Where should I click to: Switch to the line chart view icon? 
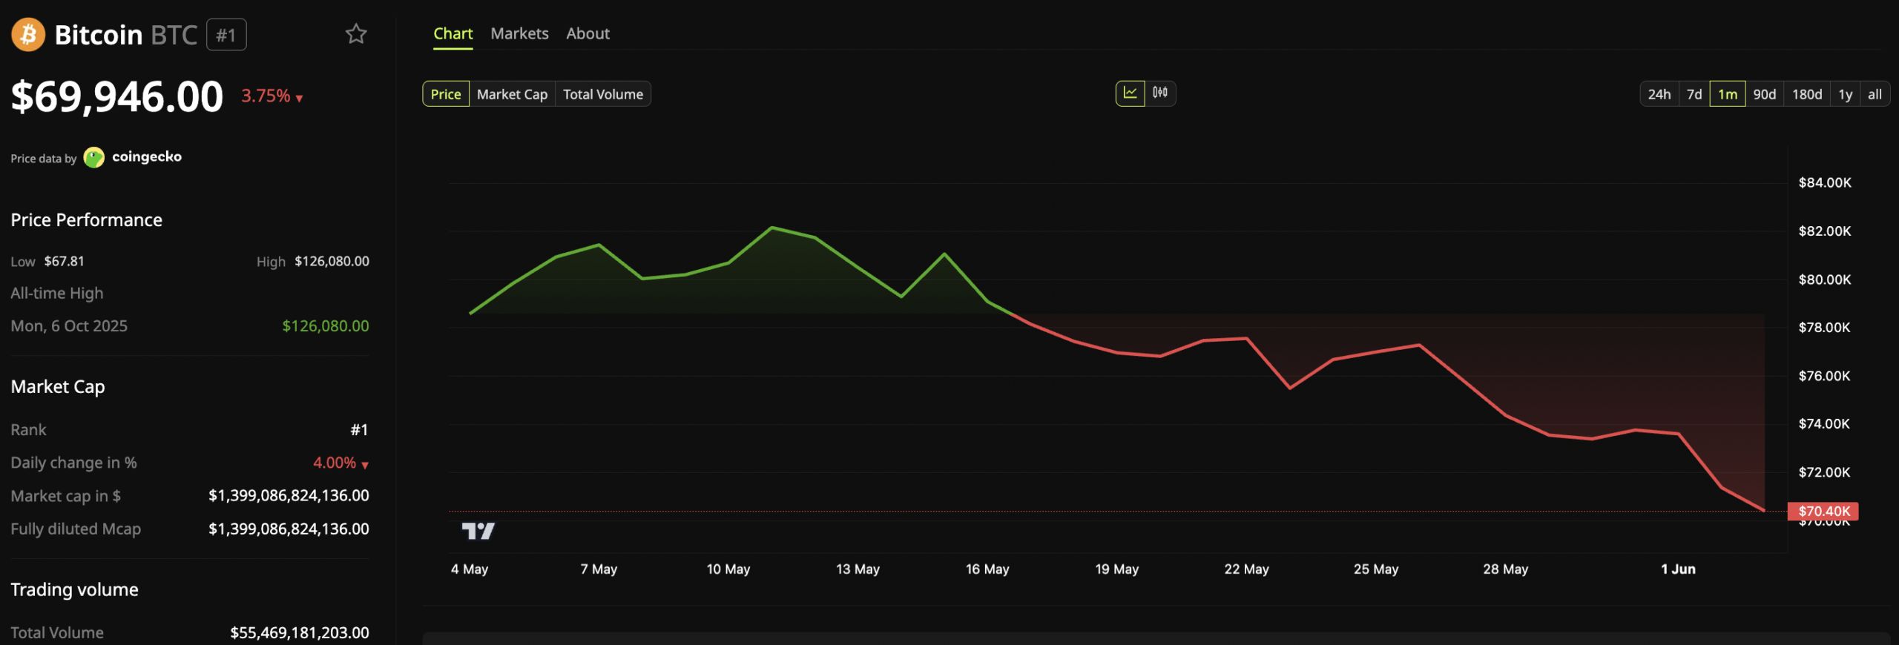[x=1130, y=93]
